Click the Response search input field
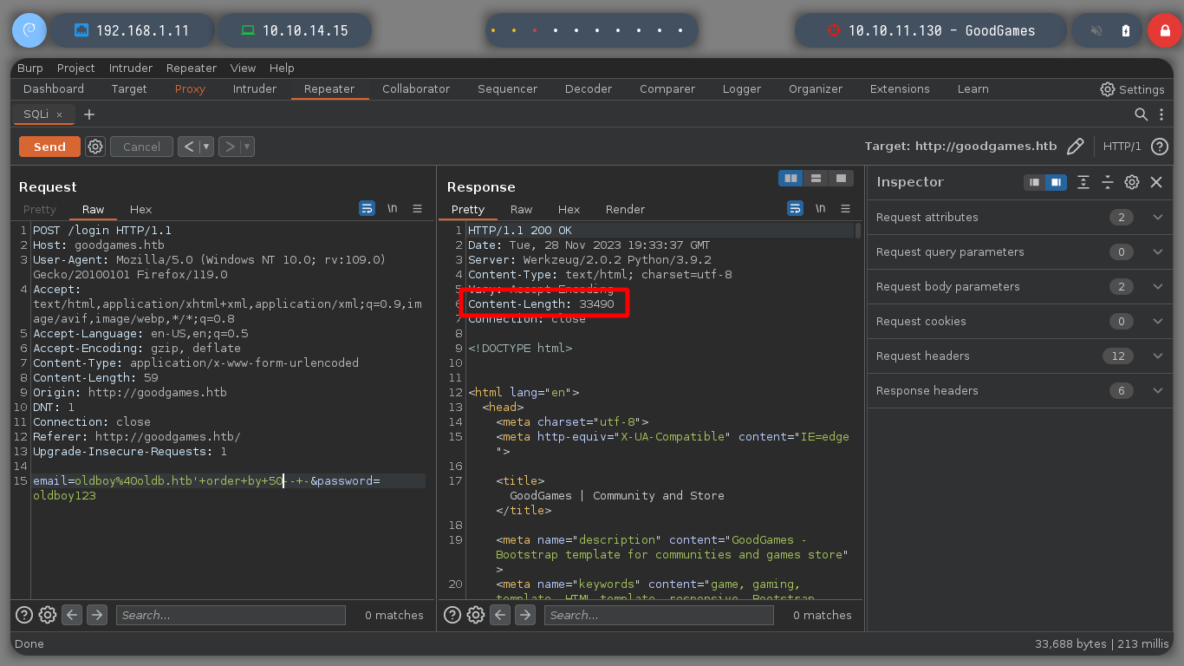1184x666 pixels. click(659, 615)
